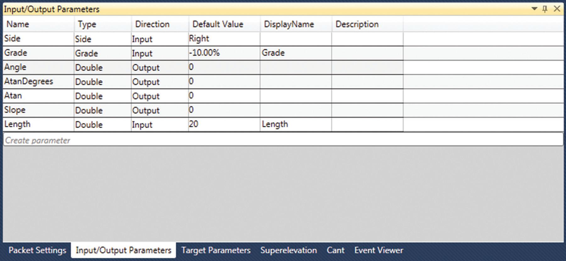Viewport: 566px width, 261px height.
Task: Open the Type cell of the Side row
Action: tap(103, 39)
